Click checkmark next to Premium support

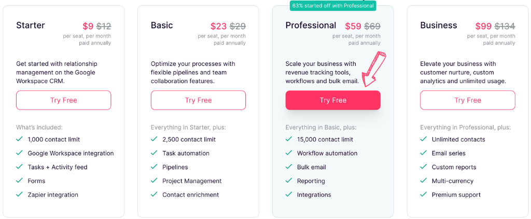[x=424, y=194]
